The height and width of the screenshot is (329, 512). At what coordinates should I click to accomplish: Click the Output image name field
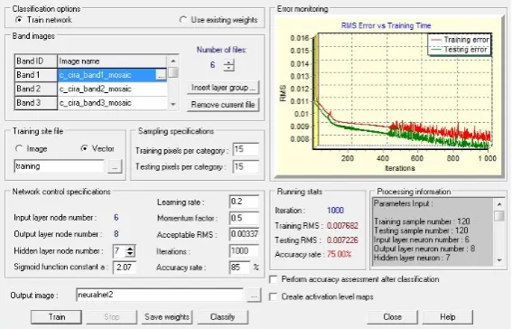point(160,295)
